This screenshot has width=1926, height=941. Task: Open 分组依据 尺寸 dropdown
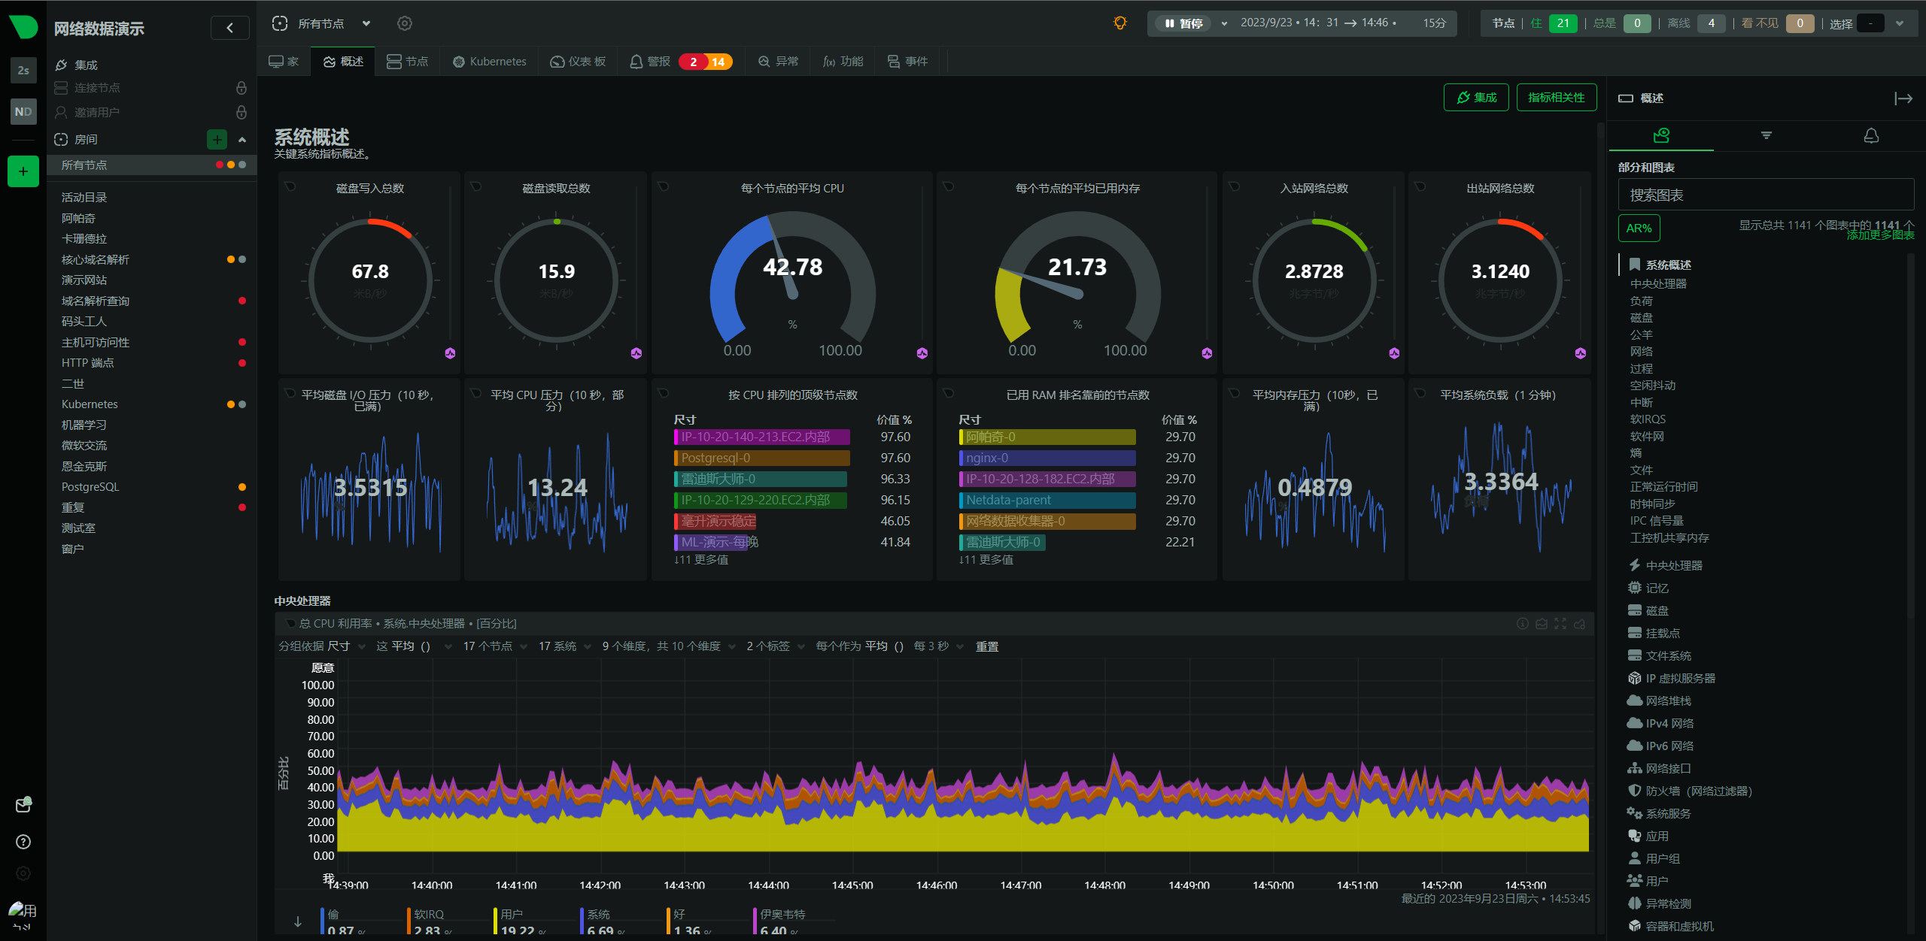pyautogui.click(x=322, y=646)
